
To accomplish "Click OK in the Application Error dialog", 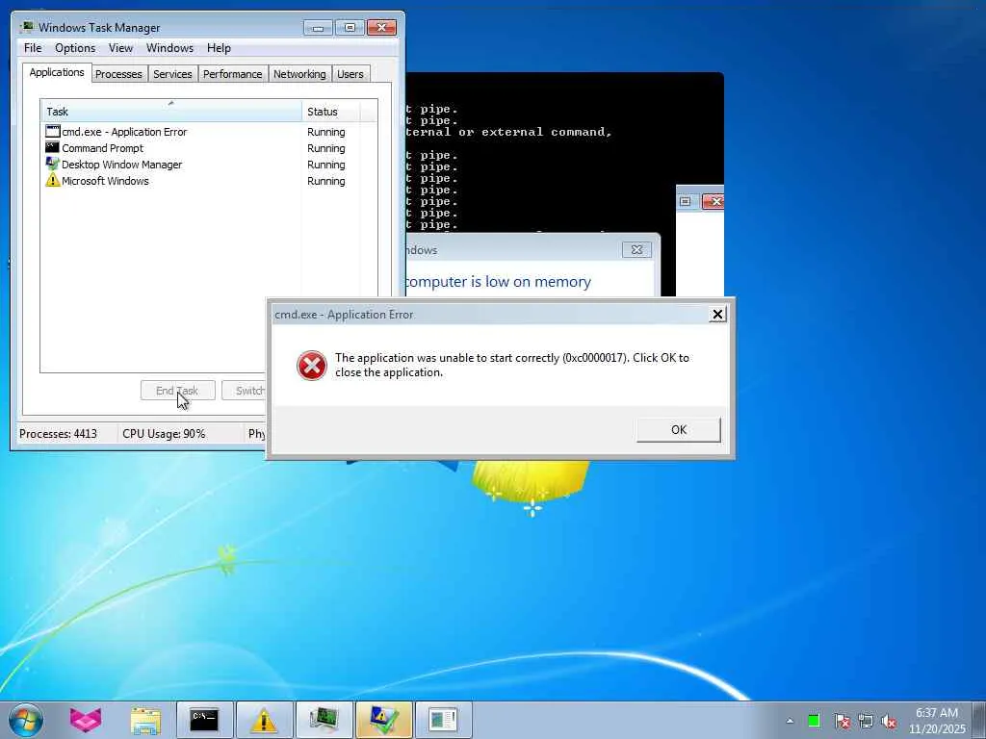I will [x=679, y=430].
